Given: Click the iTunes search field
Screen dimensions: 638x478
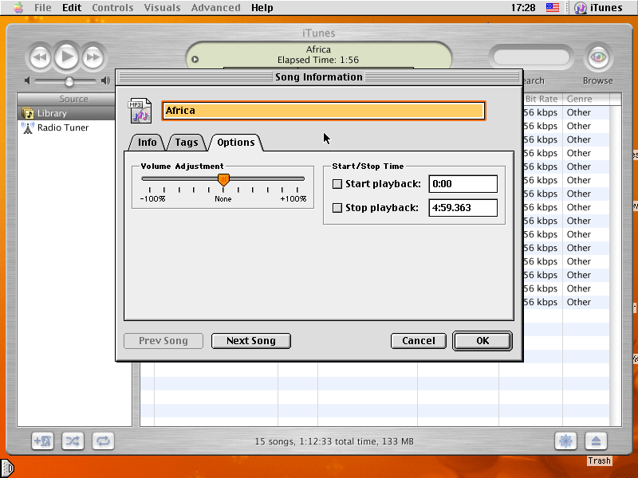Looking at the screenshot, I should [531, 57].
